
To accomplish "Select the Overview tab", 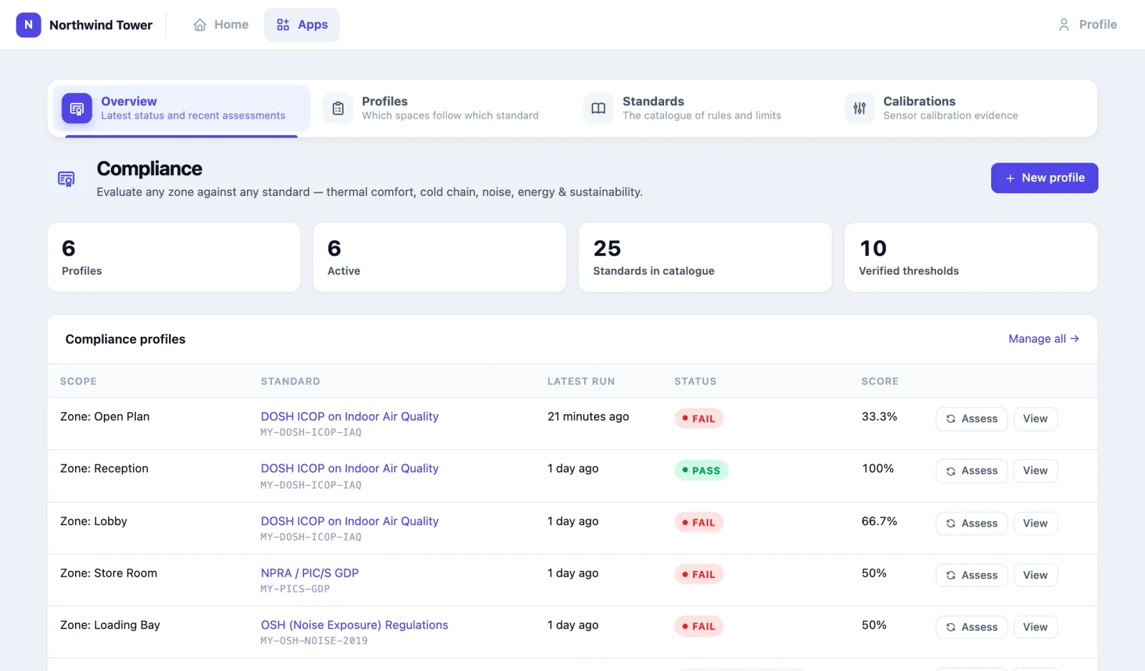I will tap(182, 109).
